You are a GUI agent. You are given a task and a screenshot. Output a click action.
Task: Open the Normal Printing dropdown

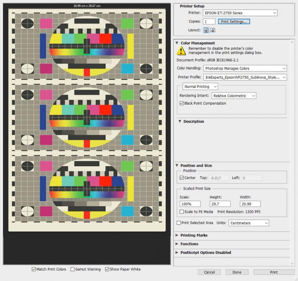(200, 86)
